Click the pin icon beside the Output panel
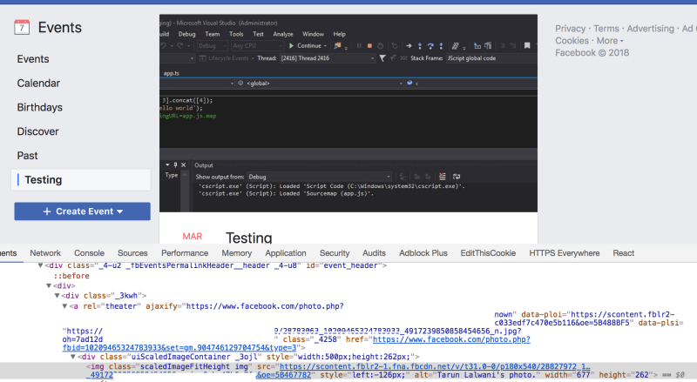This screenshot has height=382, width=697. pos(176,164)
